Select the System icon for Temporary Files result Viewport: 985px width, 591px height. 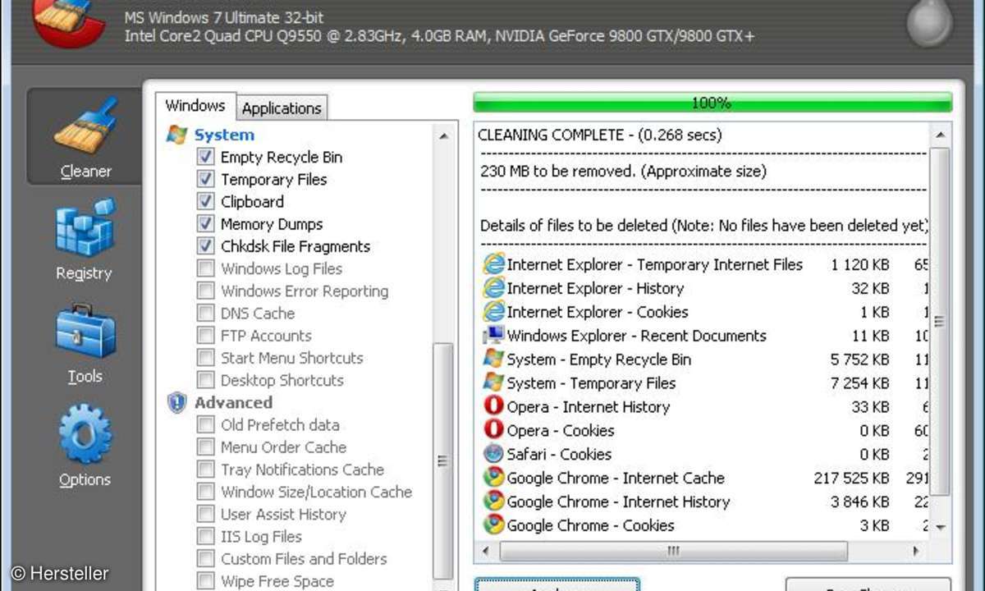493,383
